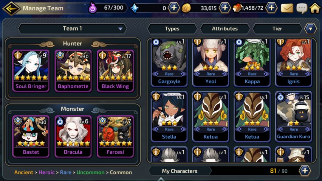Expand character slots with the plus icon

(305, 171)
